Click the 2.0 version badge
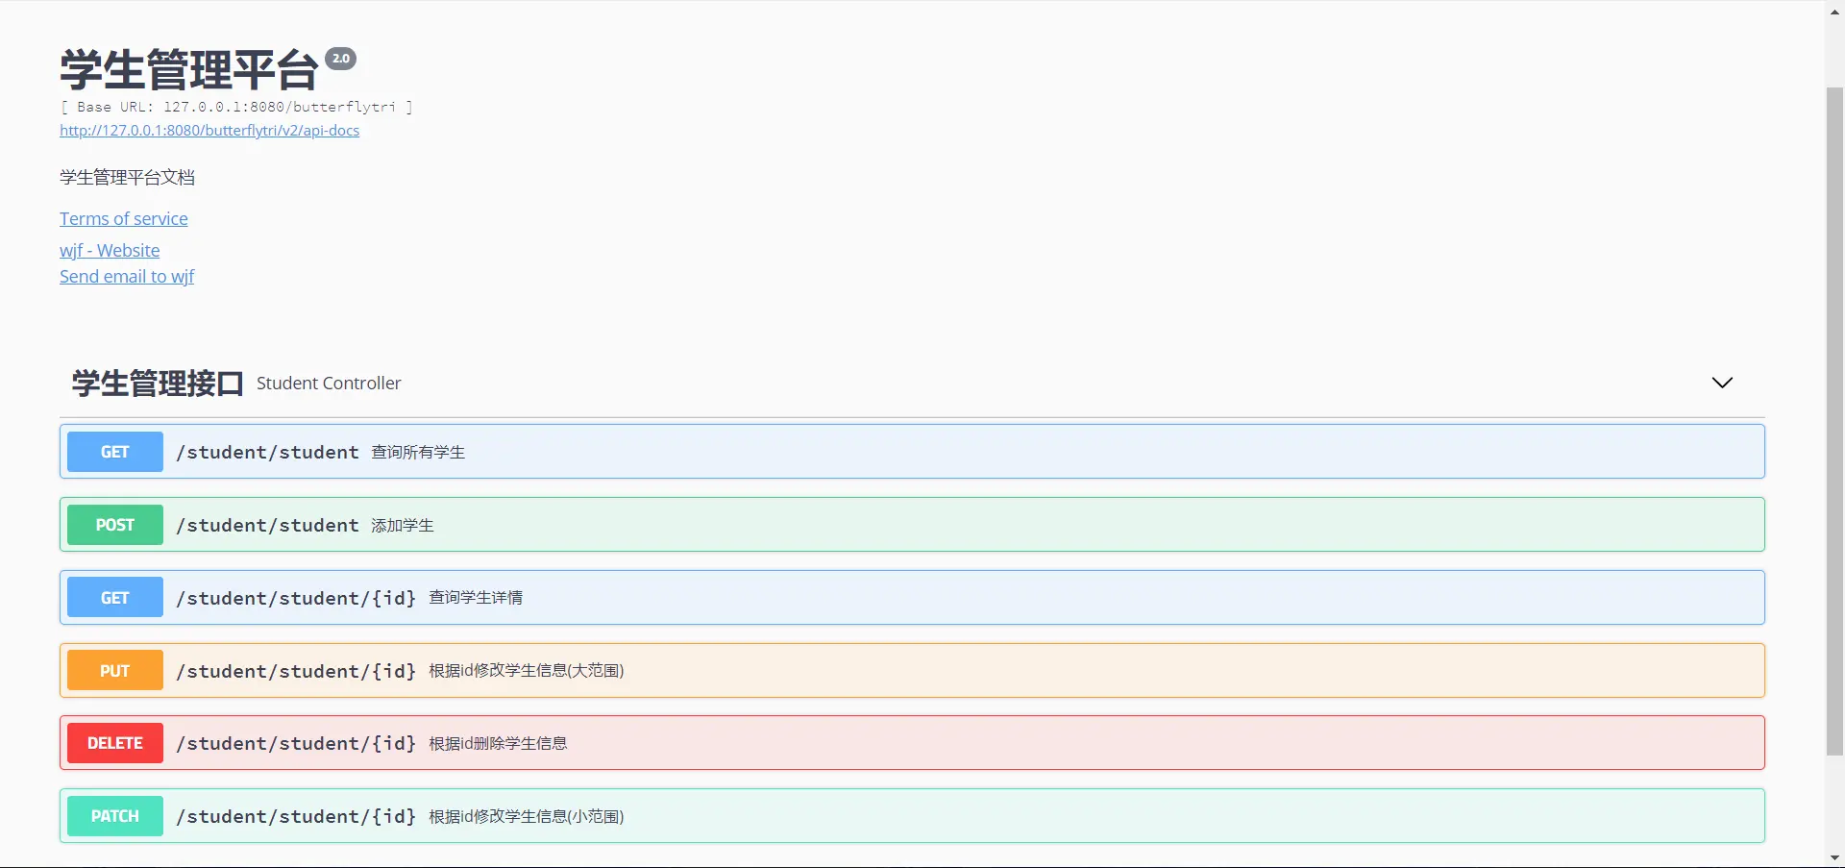The image size is (1845, 868). pos(341,59)
